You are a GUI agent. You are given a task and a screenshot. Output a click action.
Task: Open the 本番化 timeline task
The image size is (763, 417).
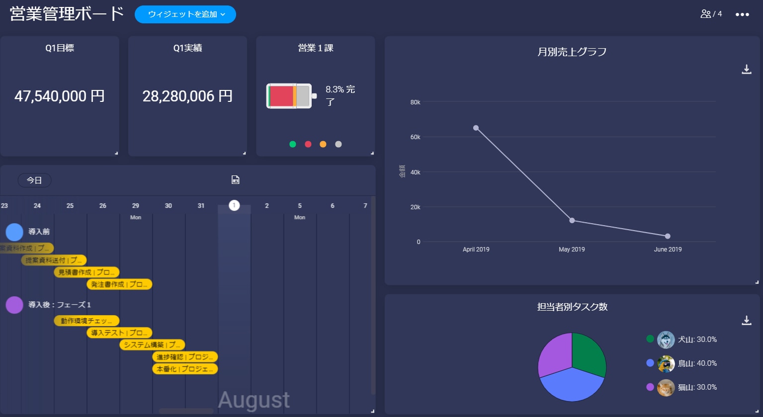pyautogui.click(x=185, y=369)
